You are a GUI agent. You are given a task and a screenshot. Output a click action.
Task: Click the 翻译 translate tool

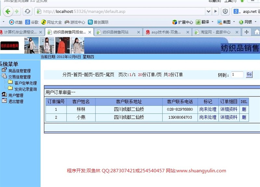tap(202, 22)
